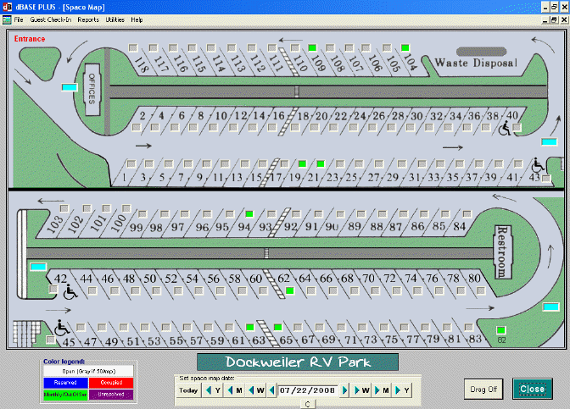Click the Dockweiler RV Park banner
This screenshot has width=570, height=409.
(298, 362)
